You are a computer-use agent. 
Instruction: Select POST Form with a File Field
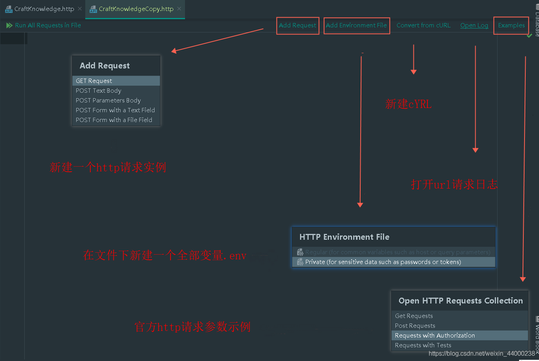[113, 120]
